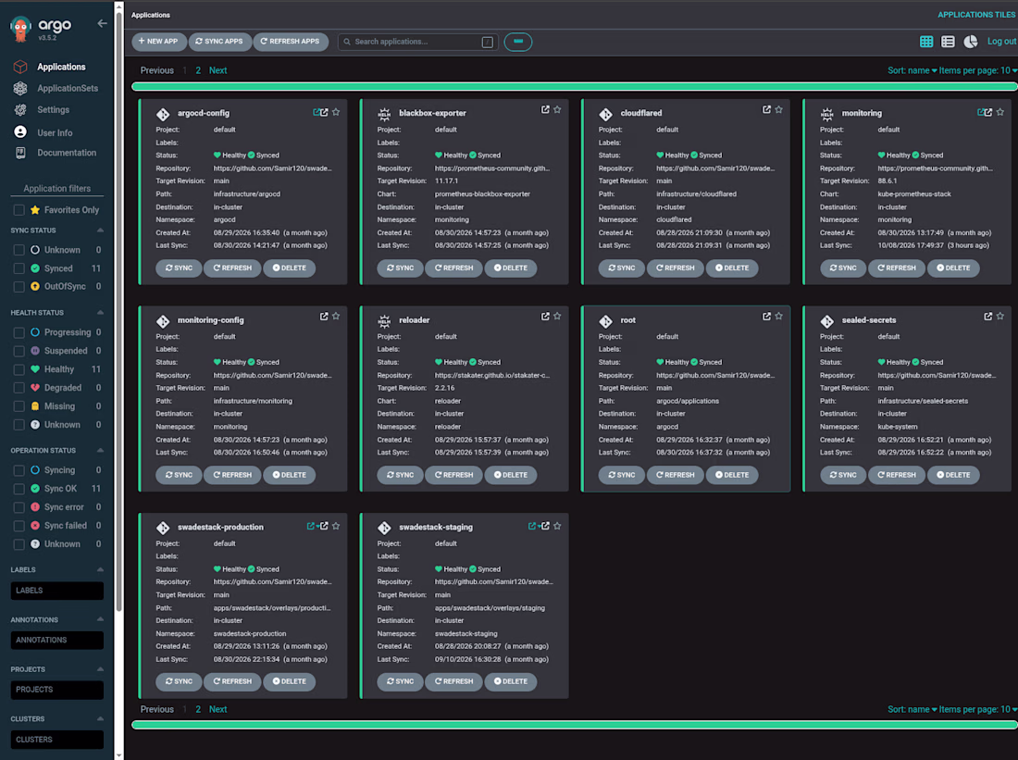Favorite the argocd-config application star
Image resolution: width=1018 pixels, height=760 pixels.
click(336, 112)
